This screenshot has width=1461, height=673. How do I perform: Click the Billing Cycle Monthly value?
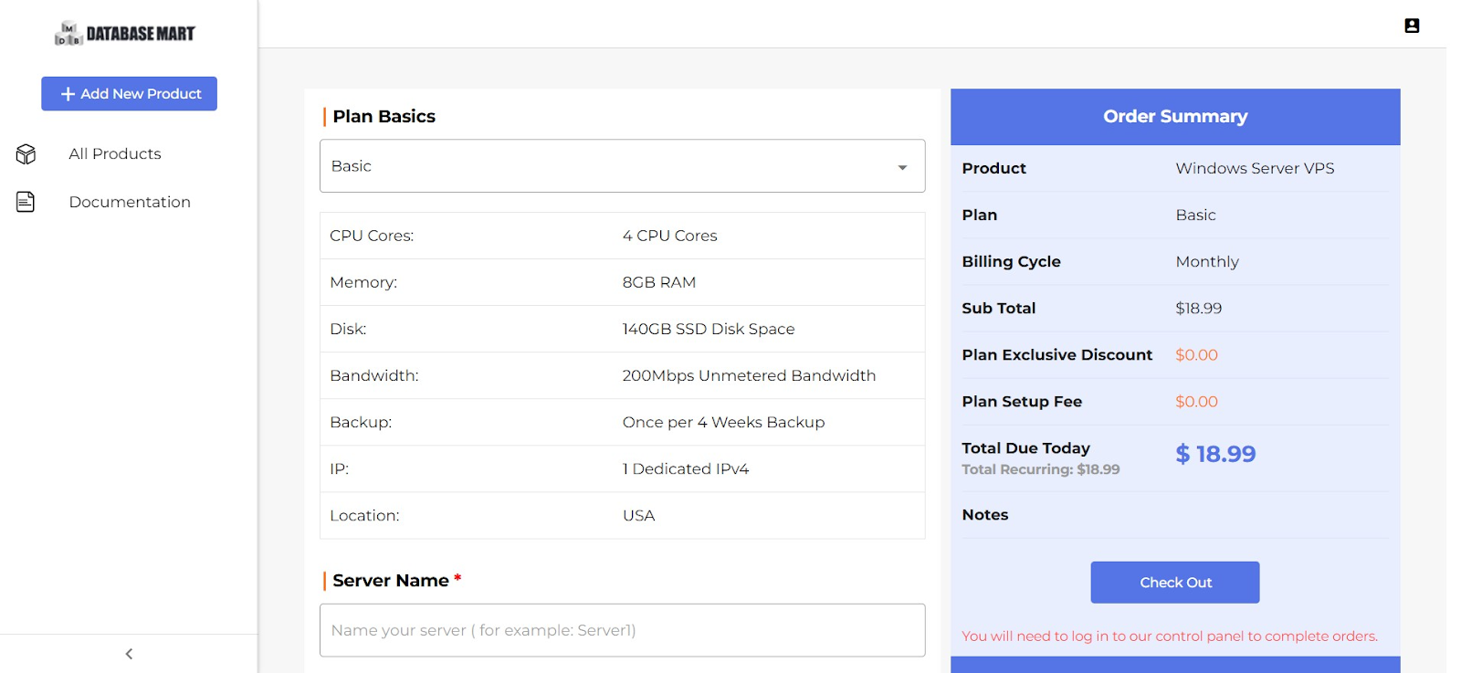[x=1206, y=262]
